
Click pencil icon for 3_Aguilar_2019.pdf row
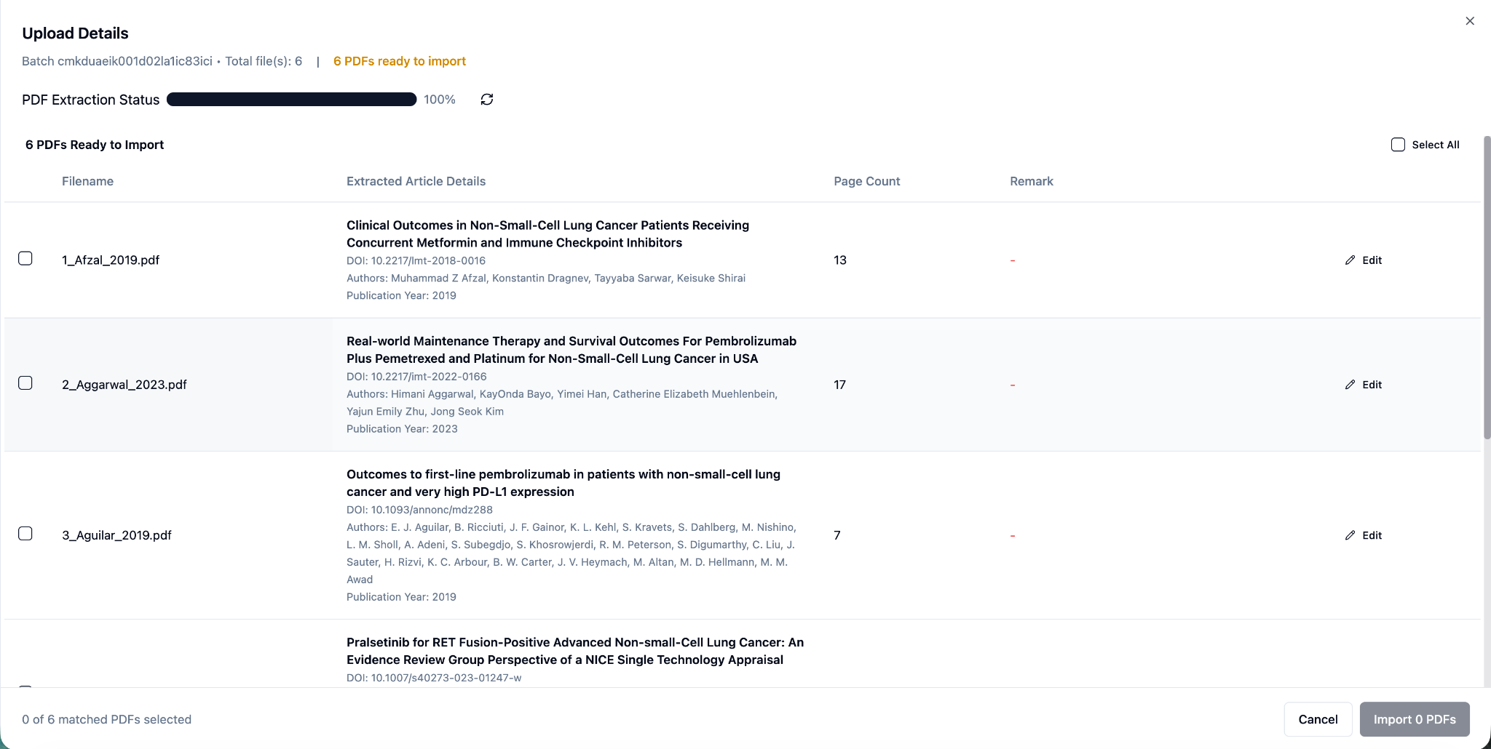tap(1350, 535)
